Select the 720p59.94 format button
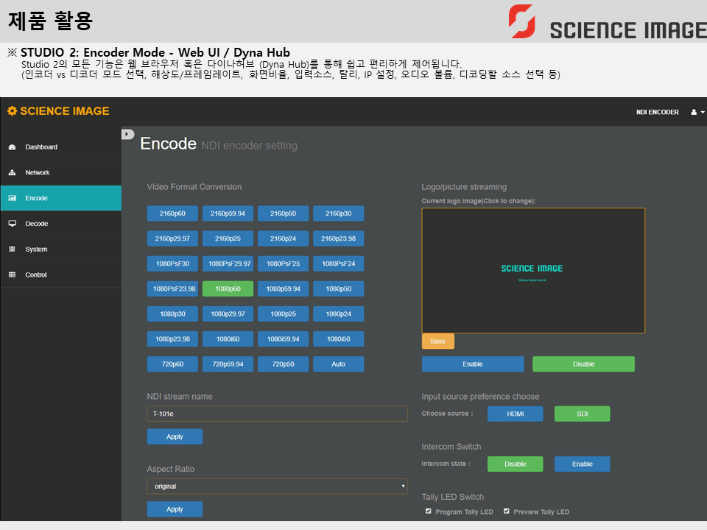The height and width of the screenshot is (530, 707). point(228,364)
